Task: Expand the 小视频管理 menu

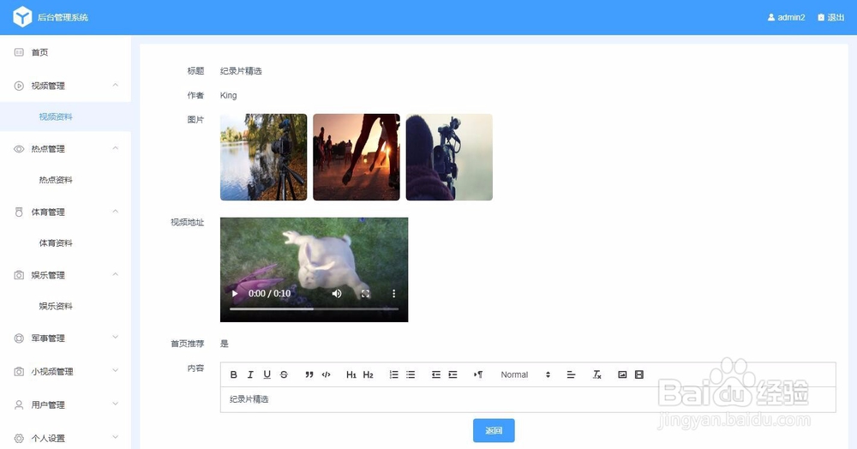Action: coord(65,371)
